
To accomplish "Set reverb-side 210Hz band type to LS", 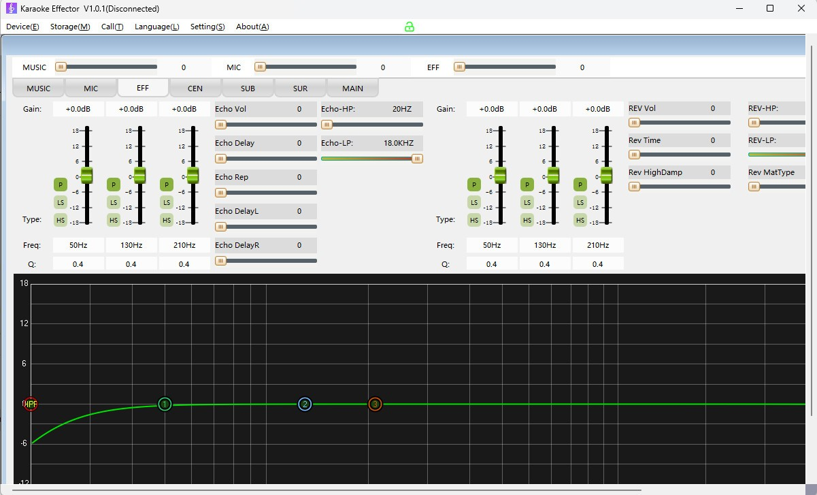I will coord(580,202).
